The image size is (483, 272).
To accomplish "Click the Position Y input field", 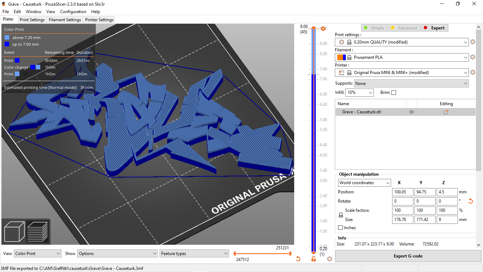I will click(x=425, y=192).
